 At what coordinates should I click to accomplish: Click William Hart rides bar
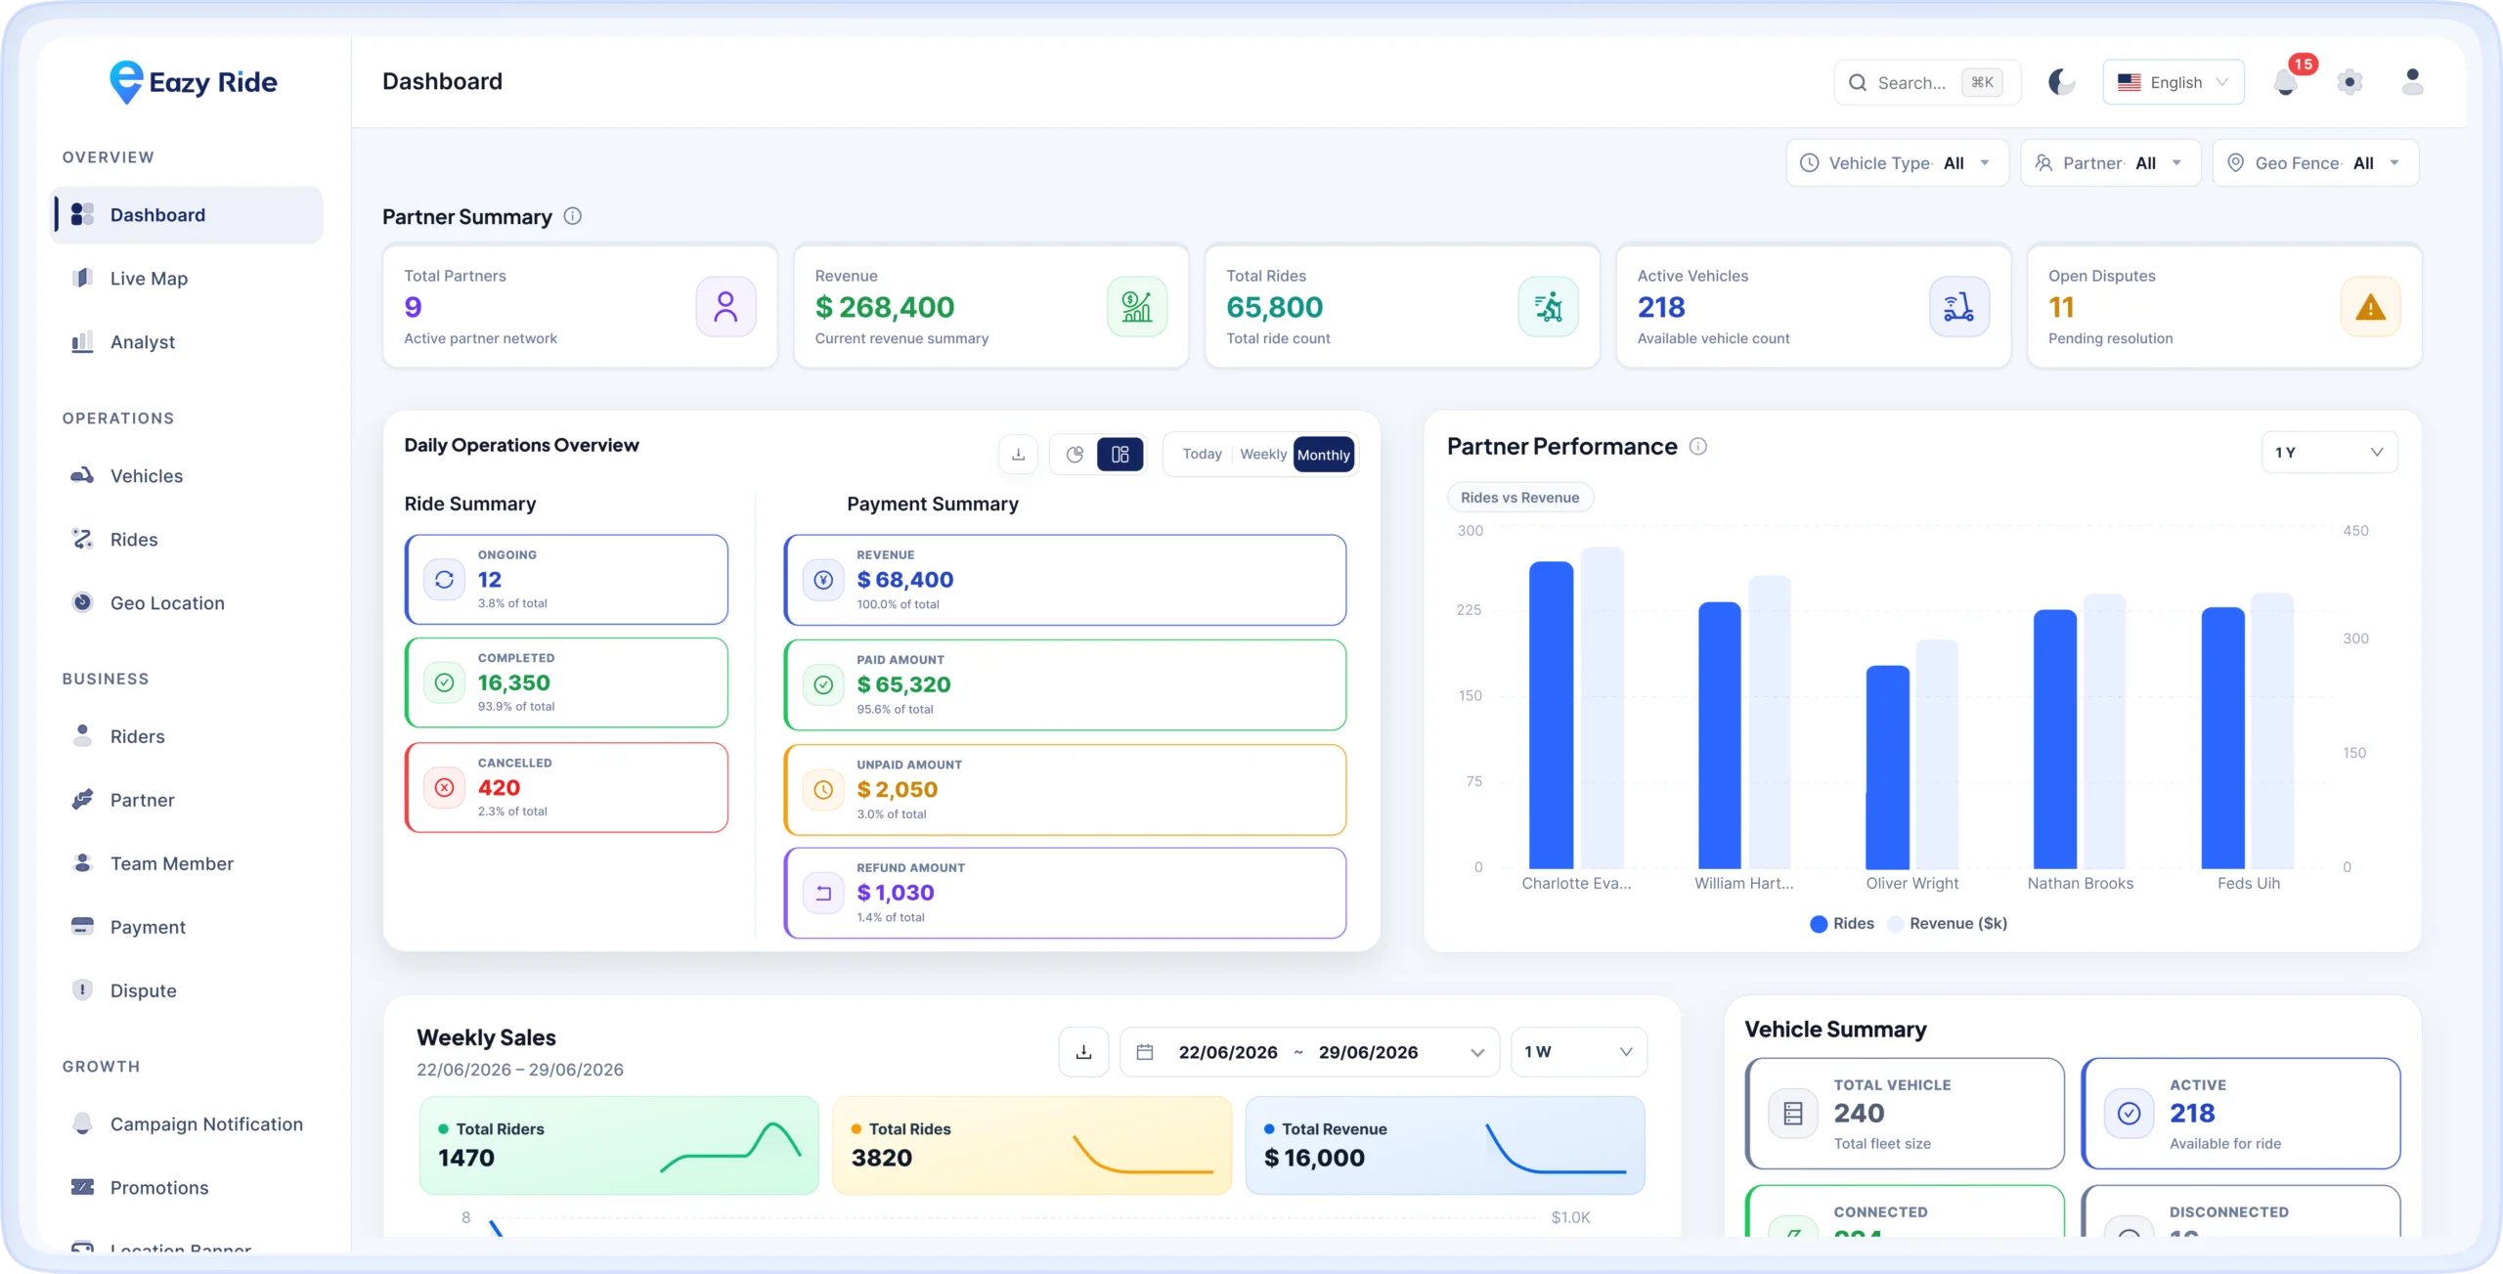tap(1720, 735)
